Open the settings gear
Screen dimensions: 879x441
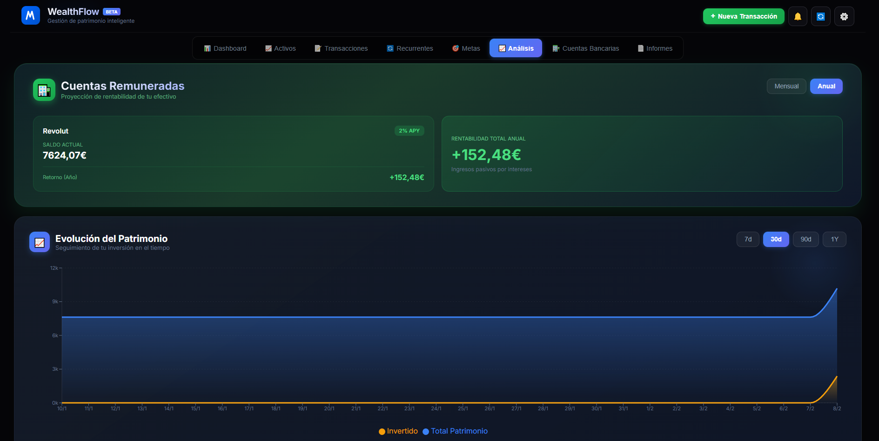pyautogui.click(x=844, y=16)
